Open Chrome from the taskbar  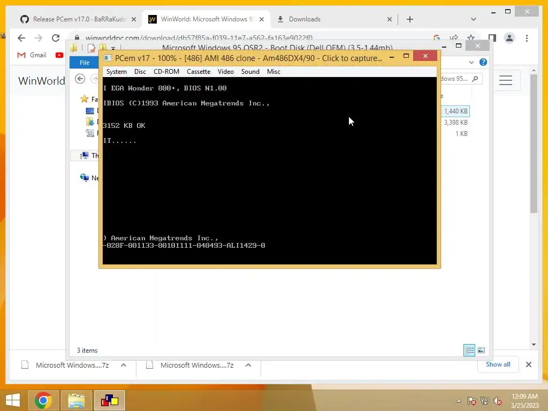[43, 400]
